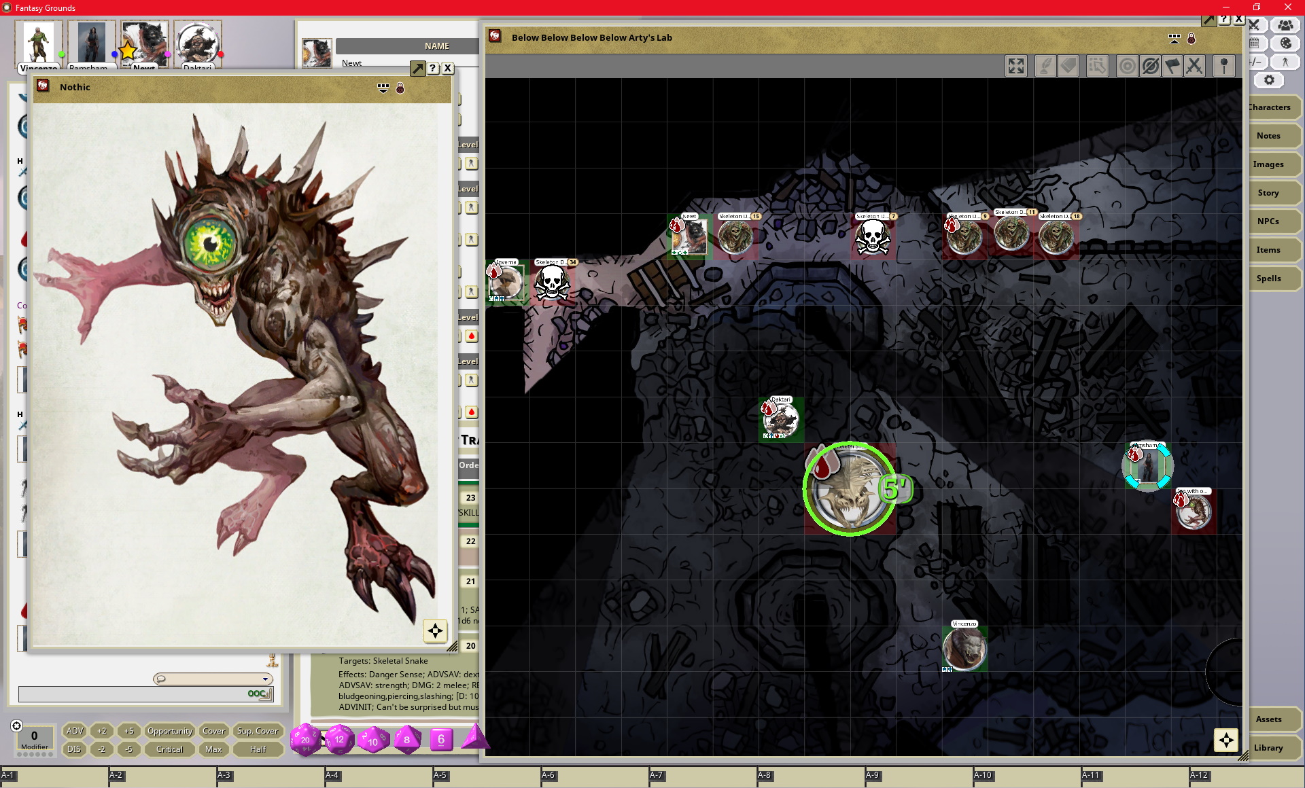This screenshot has height=788, width=1305.
Task: Click the clear-targets crossed circle icon
Action: point(1150,66)
